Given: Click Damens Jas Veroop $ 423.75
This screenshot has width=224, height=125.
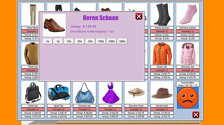Looking at the screenshot, I should coord(188,78).
